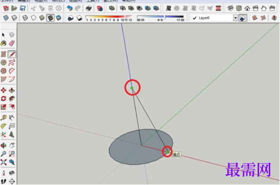Toggle Back Edges display
The height and width of the screenshot is (185, 280).
coord(14,18)
